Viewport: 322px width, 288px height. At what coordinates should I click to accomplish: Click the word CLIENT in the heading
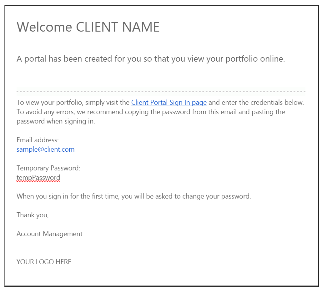[97, 27]
